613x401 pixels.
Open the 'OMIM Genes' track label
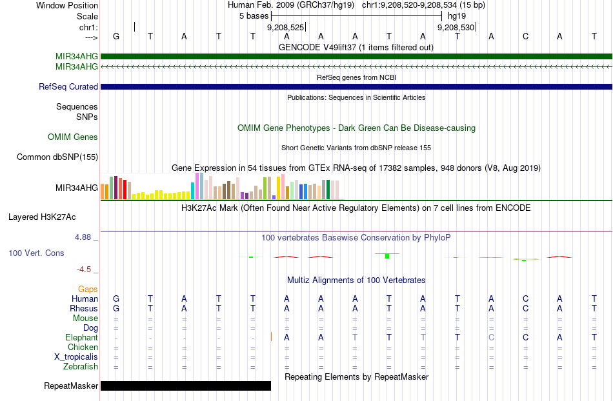(72, 137)
